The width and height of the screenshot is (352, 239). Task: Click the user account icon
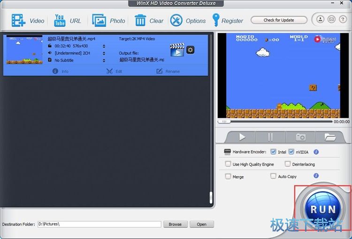(321, 19)
